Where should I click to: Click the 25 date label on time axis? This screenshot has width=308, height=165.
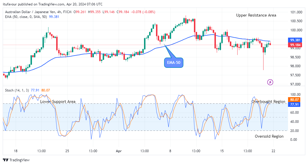67,151
